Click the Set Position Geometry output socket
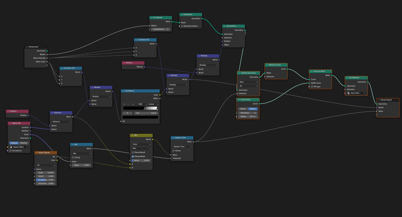Screen dimensions: 402x217 (245, 30)
